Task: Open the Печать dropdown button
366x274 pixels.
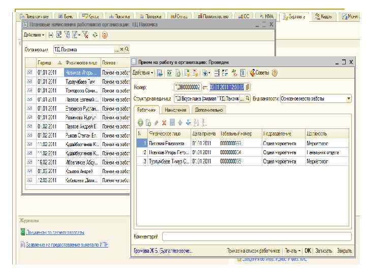Action: [292, 251]
